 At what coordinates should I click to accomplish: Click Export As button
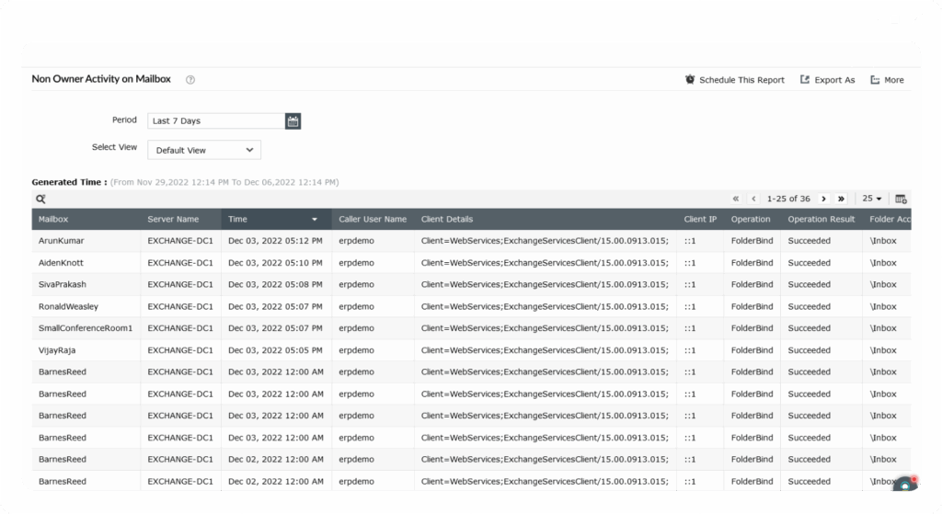834,80
